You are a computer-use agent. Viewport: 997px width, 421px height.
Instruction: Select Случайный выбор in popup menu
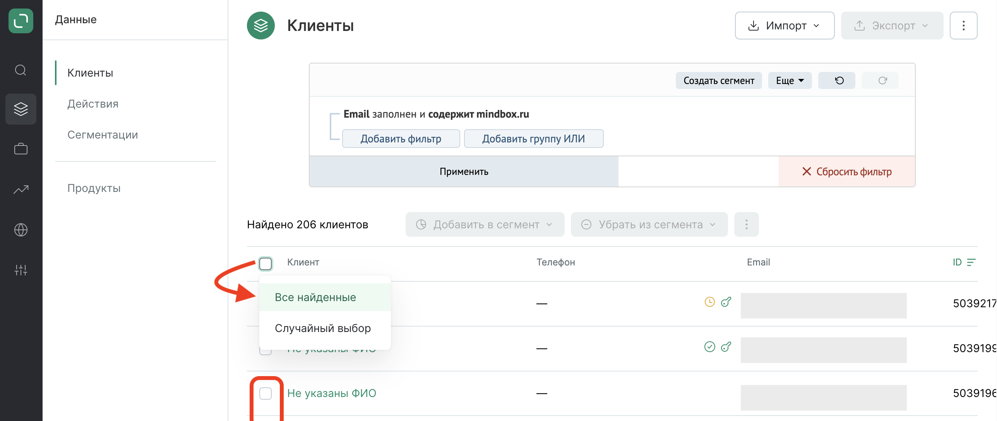(325, 328)
